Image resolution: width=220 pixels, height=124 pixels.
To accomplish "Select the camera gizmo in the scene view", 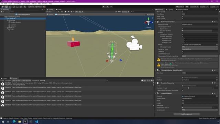I will pos(134,44).
